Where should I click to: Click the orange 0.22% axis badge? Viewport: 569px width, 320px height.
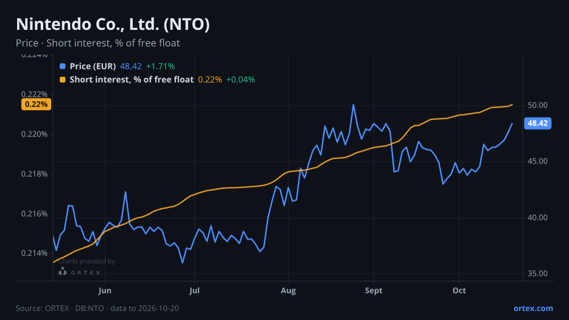[37, 105]
